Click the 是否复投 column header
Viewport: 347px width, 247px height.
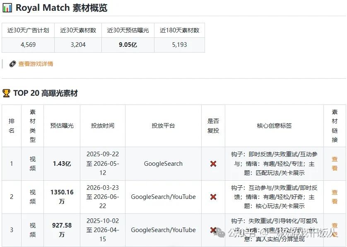tap(213, 126)
